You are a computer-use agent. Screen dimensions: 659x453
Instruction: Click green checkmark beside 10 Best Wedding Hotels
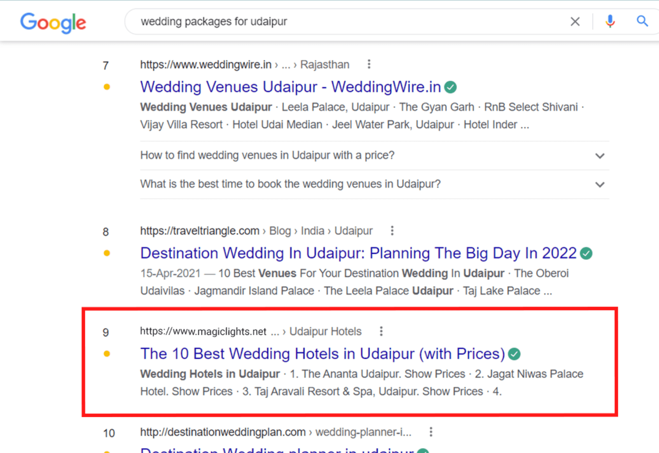pyautogui.click(x=514, y=354)
